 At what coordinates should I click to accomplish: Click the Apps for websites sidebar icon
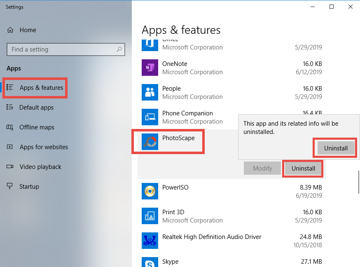(x=9, y=147)
